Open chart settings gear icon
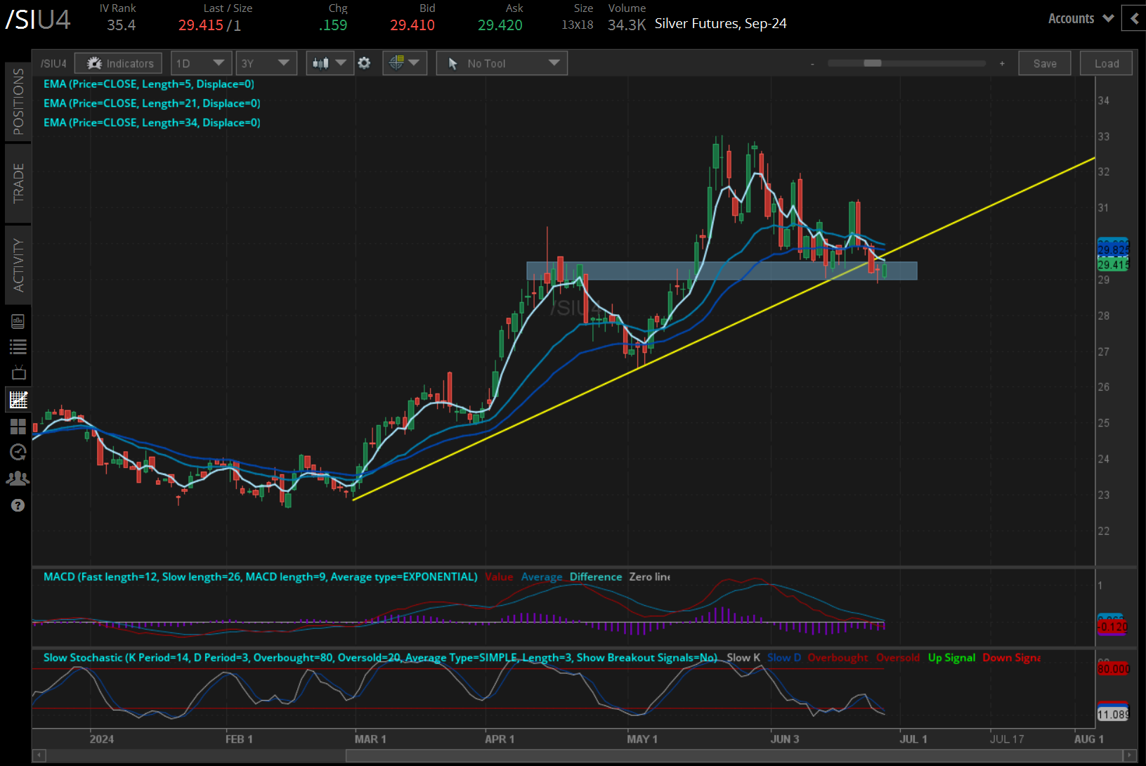 364,63
